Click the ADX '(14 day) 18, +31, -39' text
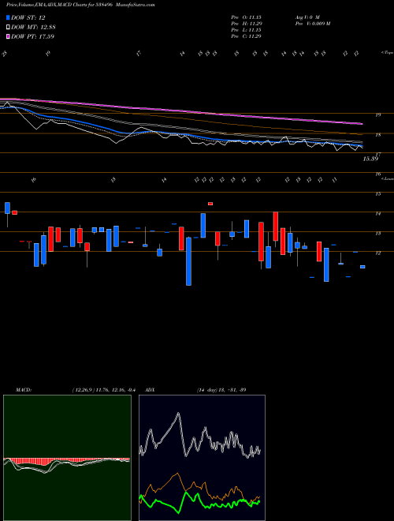This screenshot has height=521, width=394. [221, 390]
